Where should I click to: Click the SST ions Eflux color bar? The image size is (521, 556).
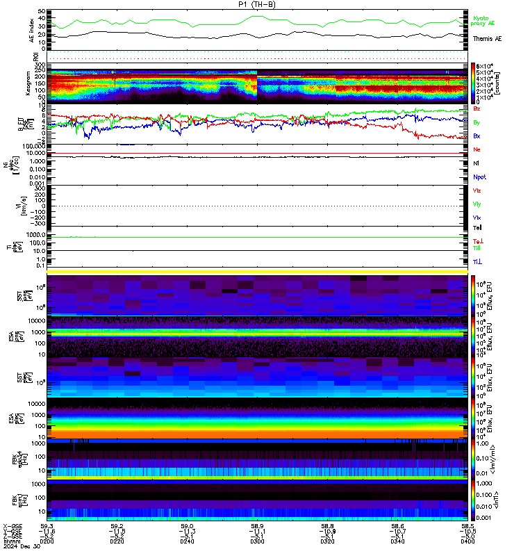point(473,295)
